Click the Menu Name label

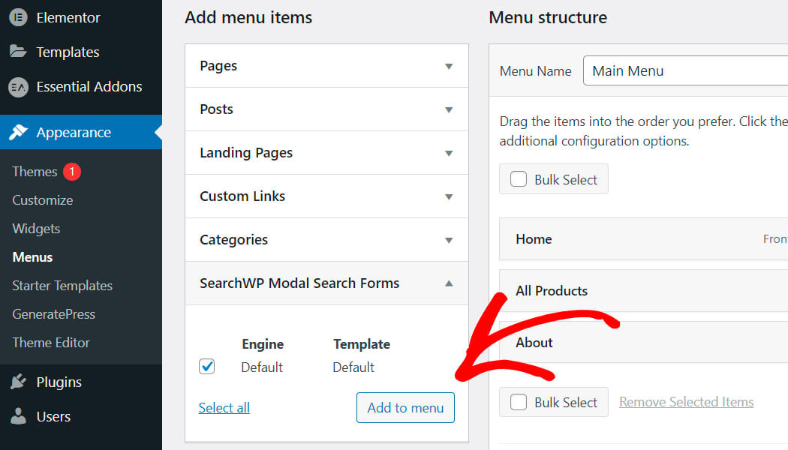click(535, 71)
